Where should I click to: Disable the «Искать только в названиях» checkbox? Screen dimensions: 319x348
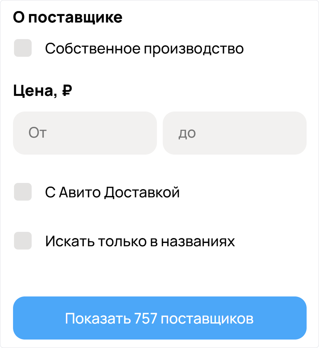22,240
